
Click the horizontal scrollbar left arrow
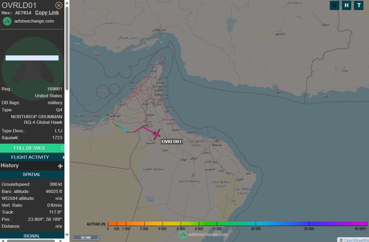click(3, 241)
